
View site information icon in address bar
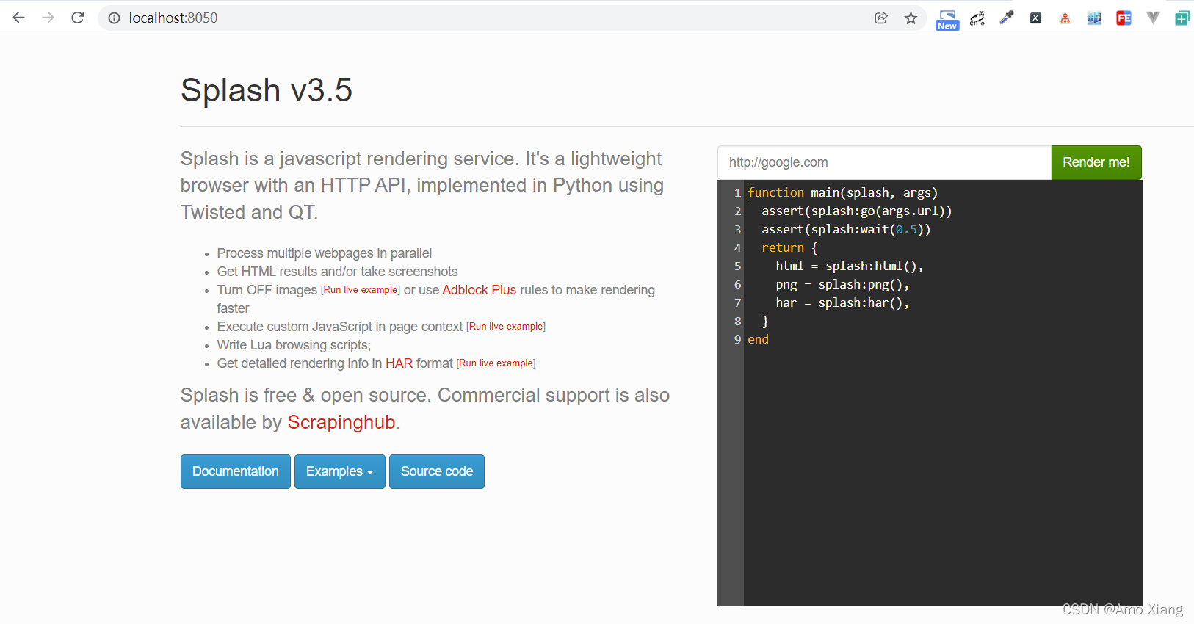point(114,18)
